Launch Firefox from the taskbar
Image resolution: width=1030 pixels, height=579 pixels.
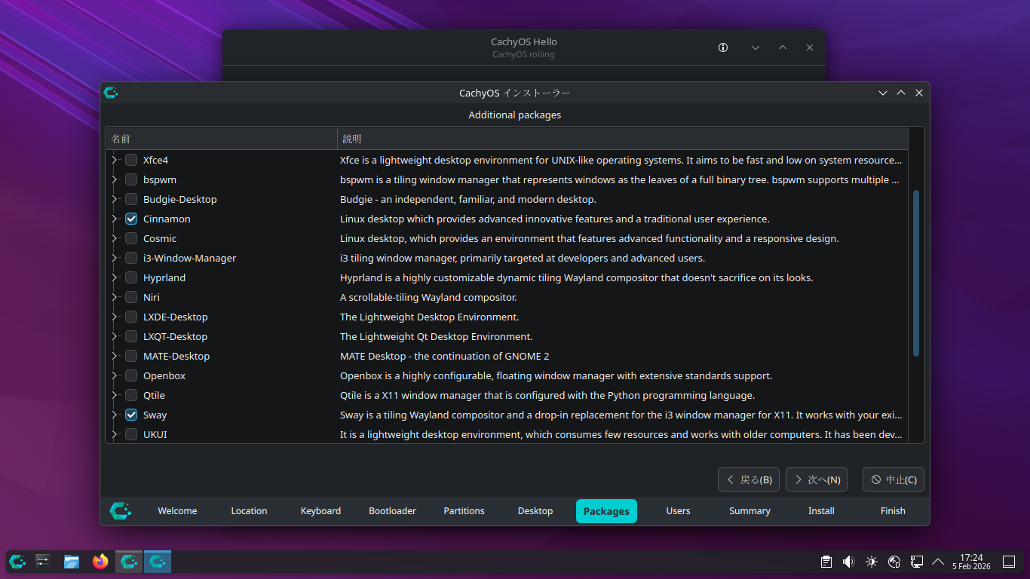100,561
